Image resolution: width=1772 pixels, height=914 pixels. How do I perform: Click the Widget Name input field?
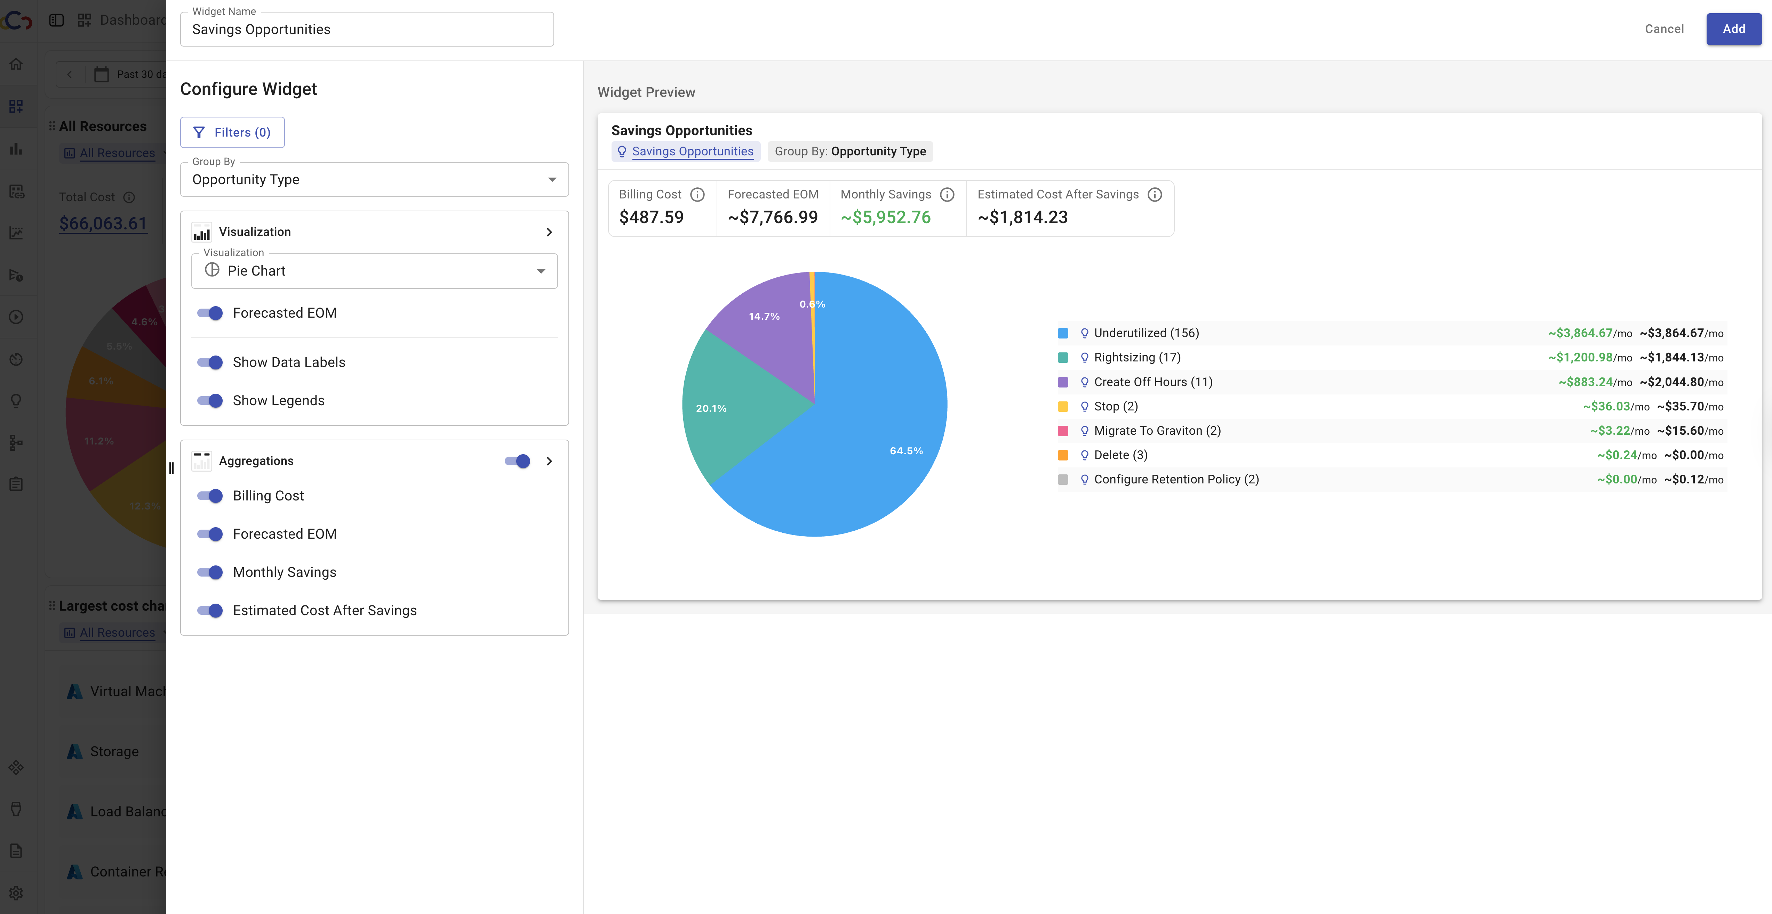367,30
